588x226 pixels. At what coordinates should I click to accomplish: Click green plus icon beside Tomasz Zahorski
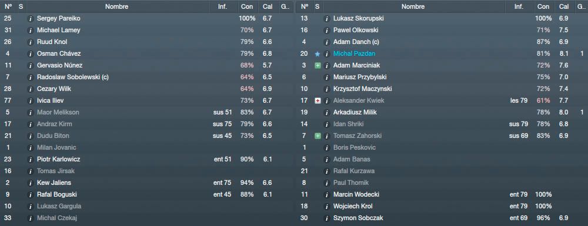tap(318, 136)
